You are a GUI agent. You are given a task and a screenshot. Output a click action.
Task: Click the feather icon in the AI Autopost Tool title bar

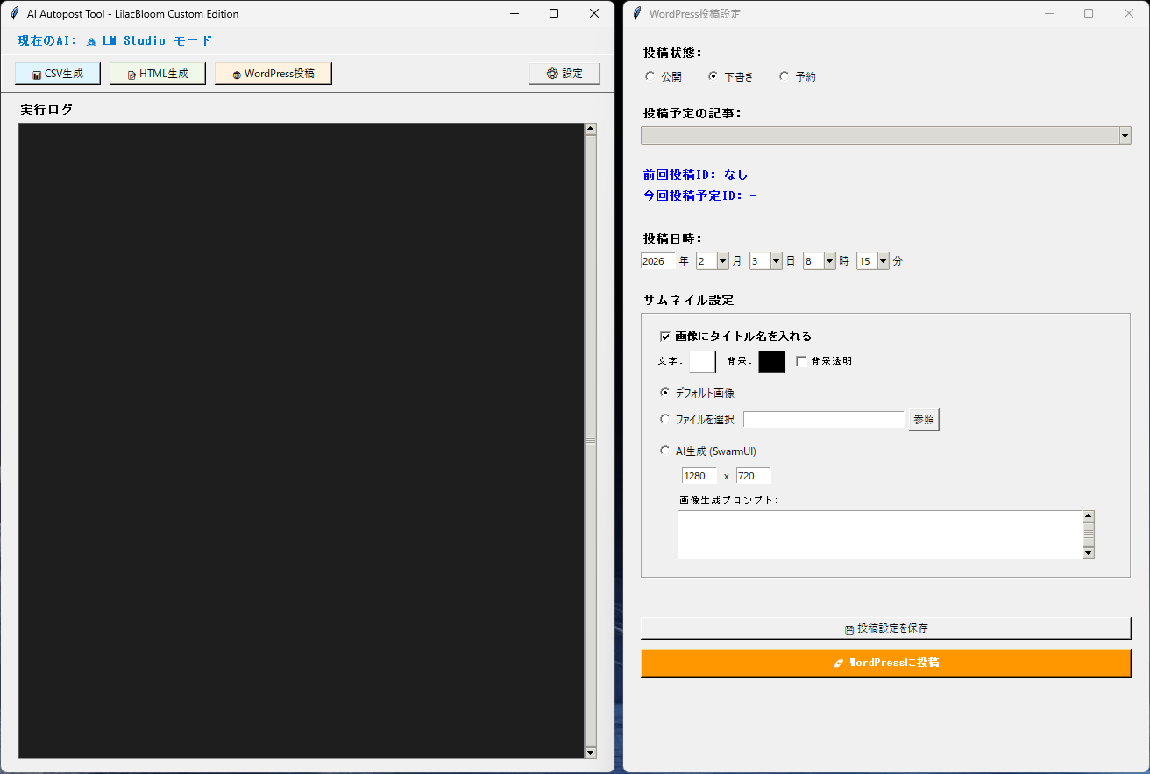pyautogui.click(x=14, y=13)
